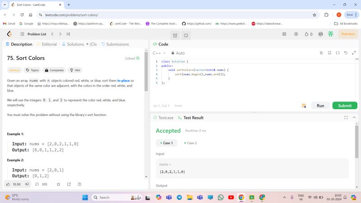The image size is (361, 203).
Task: Collapse the test result panel chevron
Action: (x=354, y=118)
